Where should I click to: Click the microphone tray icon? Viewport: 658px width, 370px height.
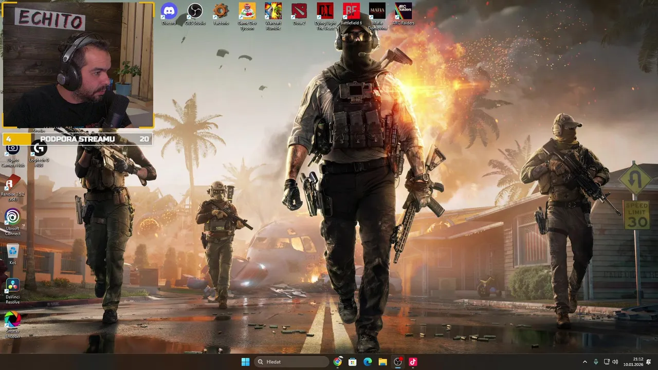(596, 362)
